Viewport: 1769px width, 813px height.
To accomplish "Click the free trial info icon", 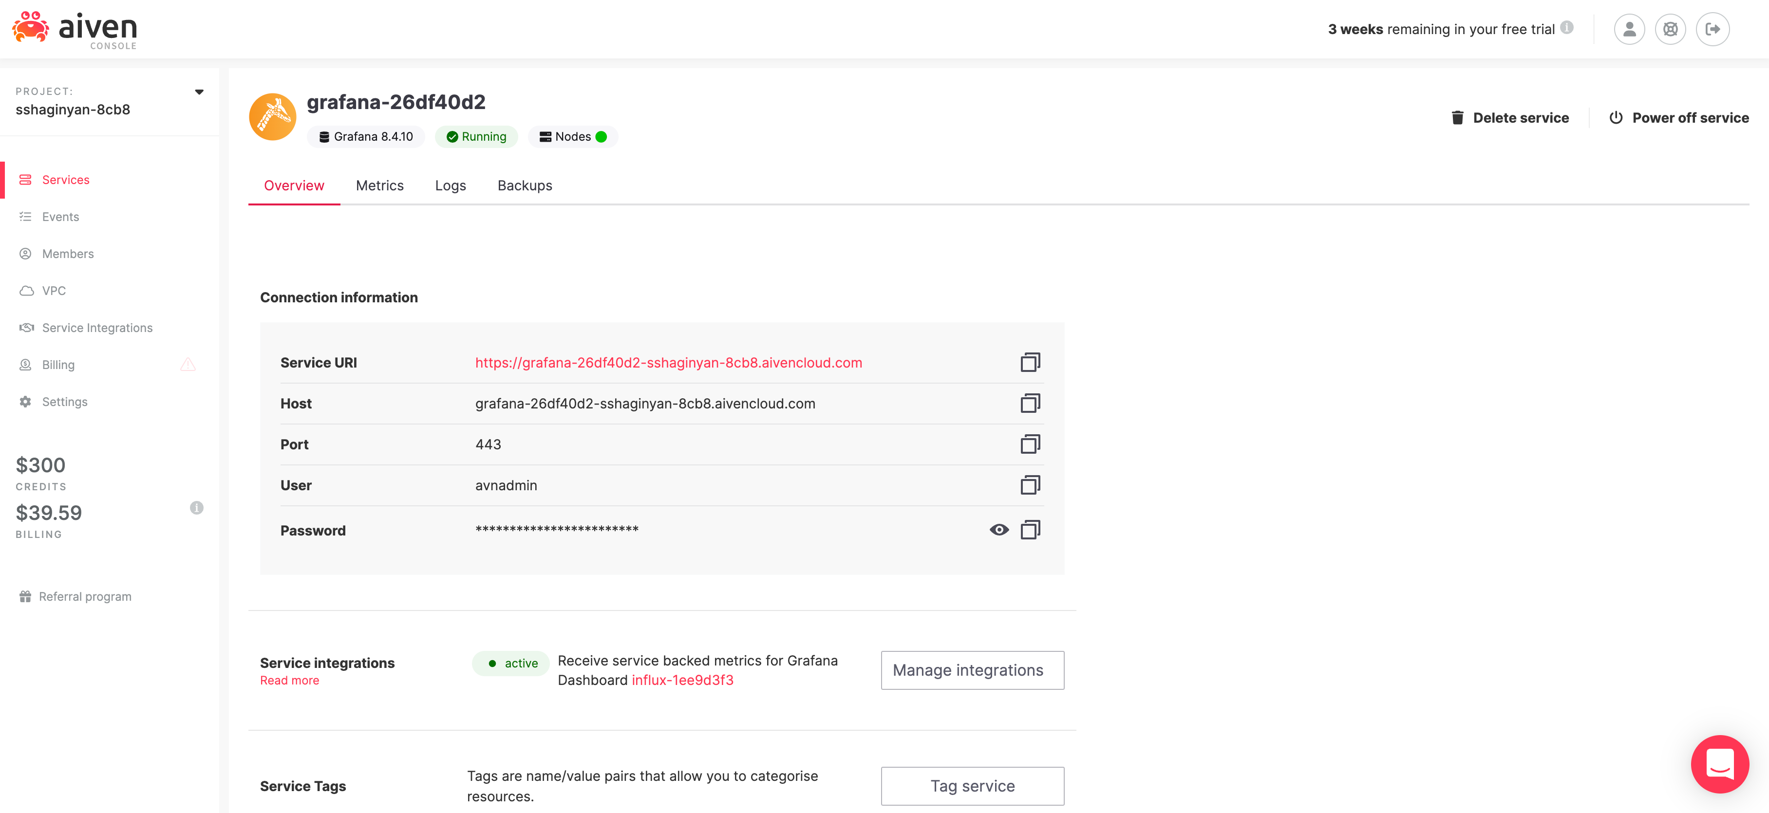I will click(1566, 27).
